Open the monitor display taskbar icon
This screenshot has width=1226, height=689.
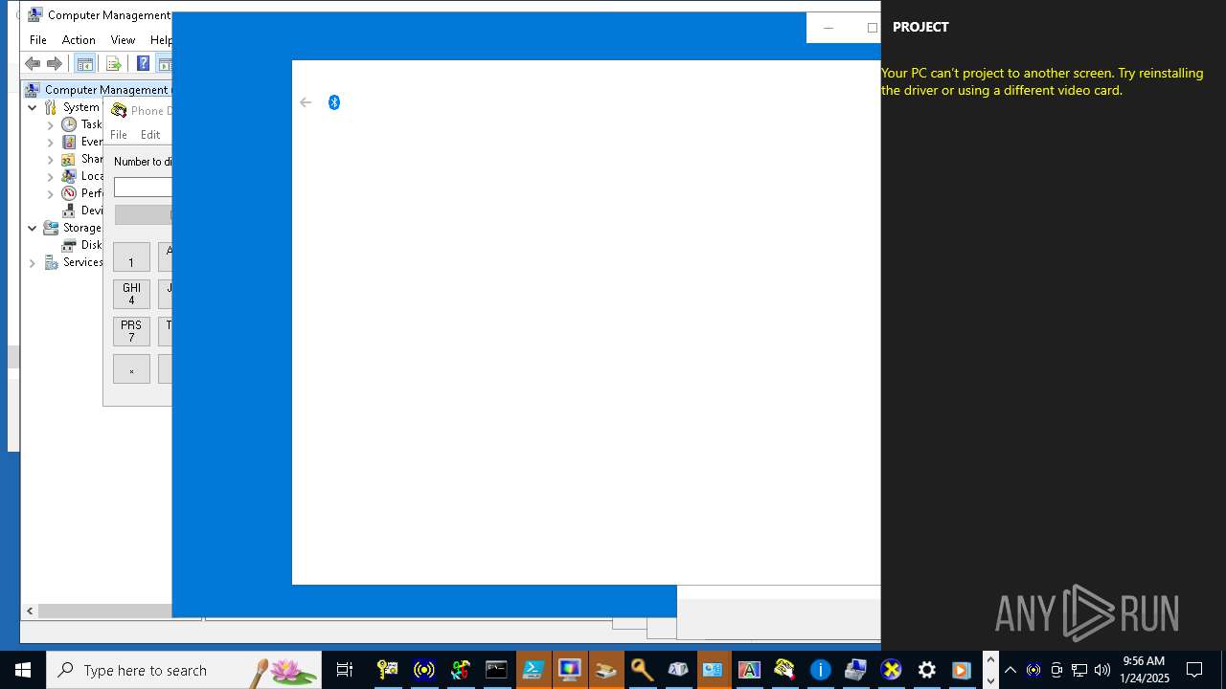[569, 670]
